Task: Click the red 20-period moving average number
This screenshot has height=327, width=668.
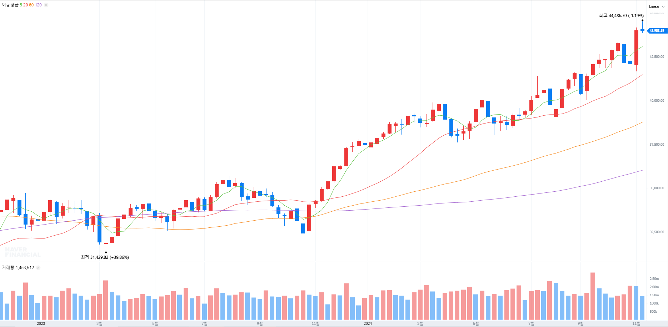Action: pyautogui.click(x=25, y=5)
